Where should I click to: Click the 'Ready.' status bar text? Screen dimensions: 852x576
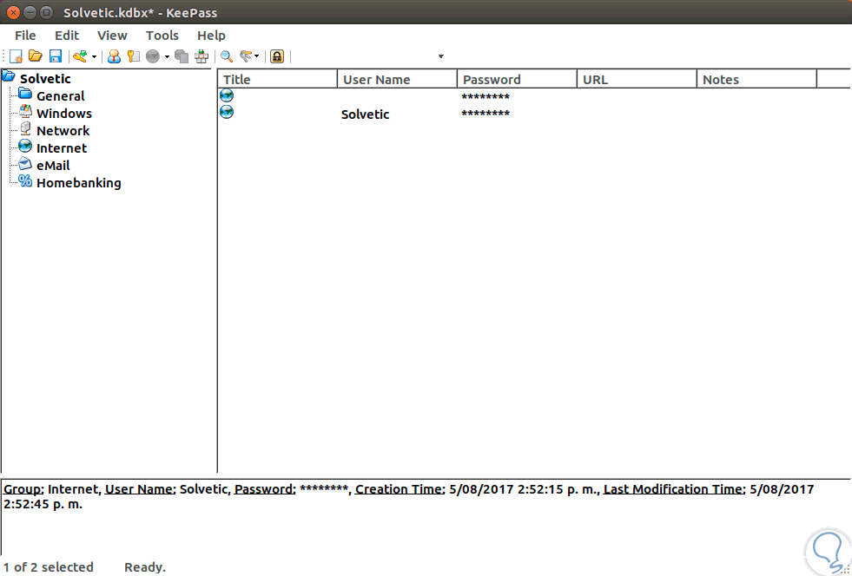(x=145, y=567)
